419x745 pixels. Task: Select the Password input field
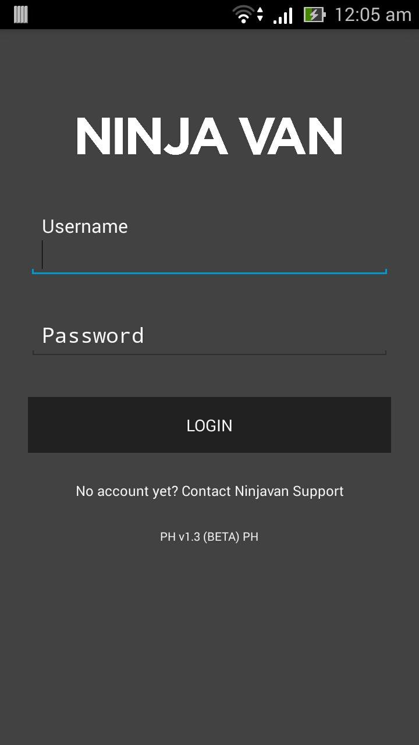210,336
